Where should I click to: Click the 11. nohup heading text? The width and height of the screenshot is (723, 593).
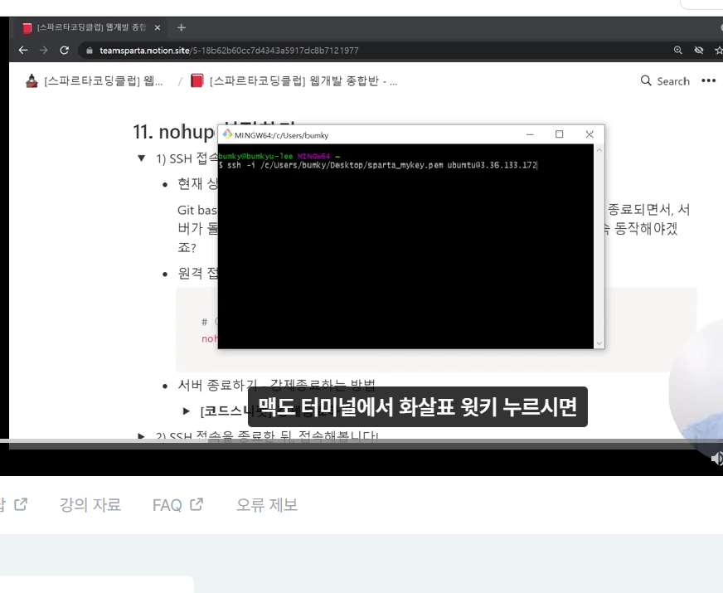click(x=174, y=132)
